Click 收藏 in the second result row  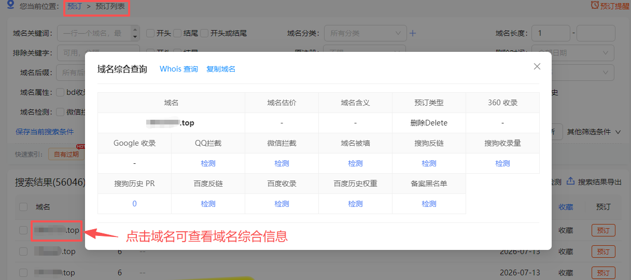[x=566, y=251]
